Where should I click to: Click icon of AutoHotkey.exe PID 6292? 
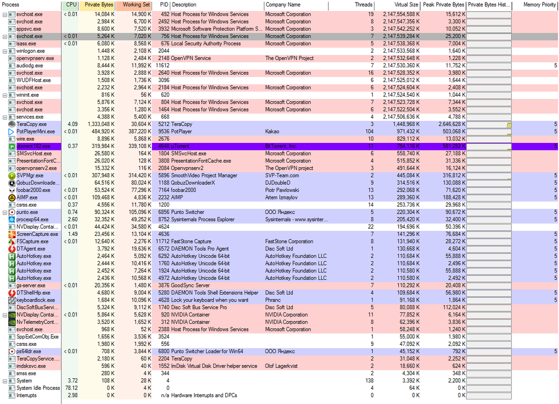coord(12,256)
